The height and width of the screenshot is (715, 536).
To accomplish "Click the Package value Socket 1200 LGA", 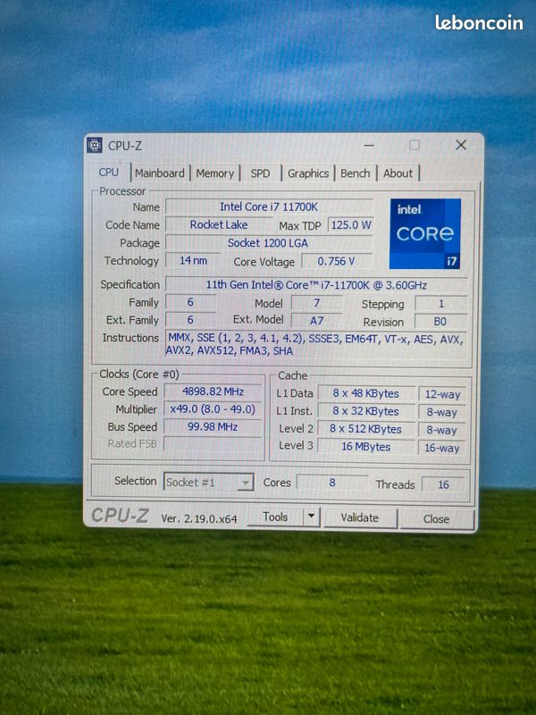I will (x=269, y=242).
